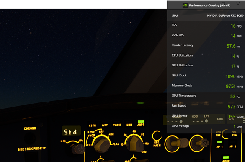Viewport: 245px width, 162px height.
Task: Select the 10 range marking
Action: tap(122, 144)
